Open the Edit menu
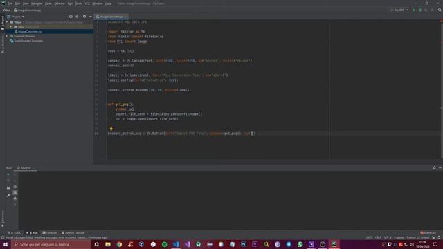The image size is (443, 249). [x=17, y=3]
